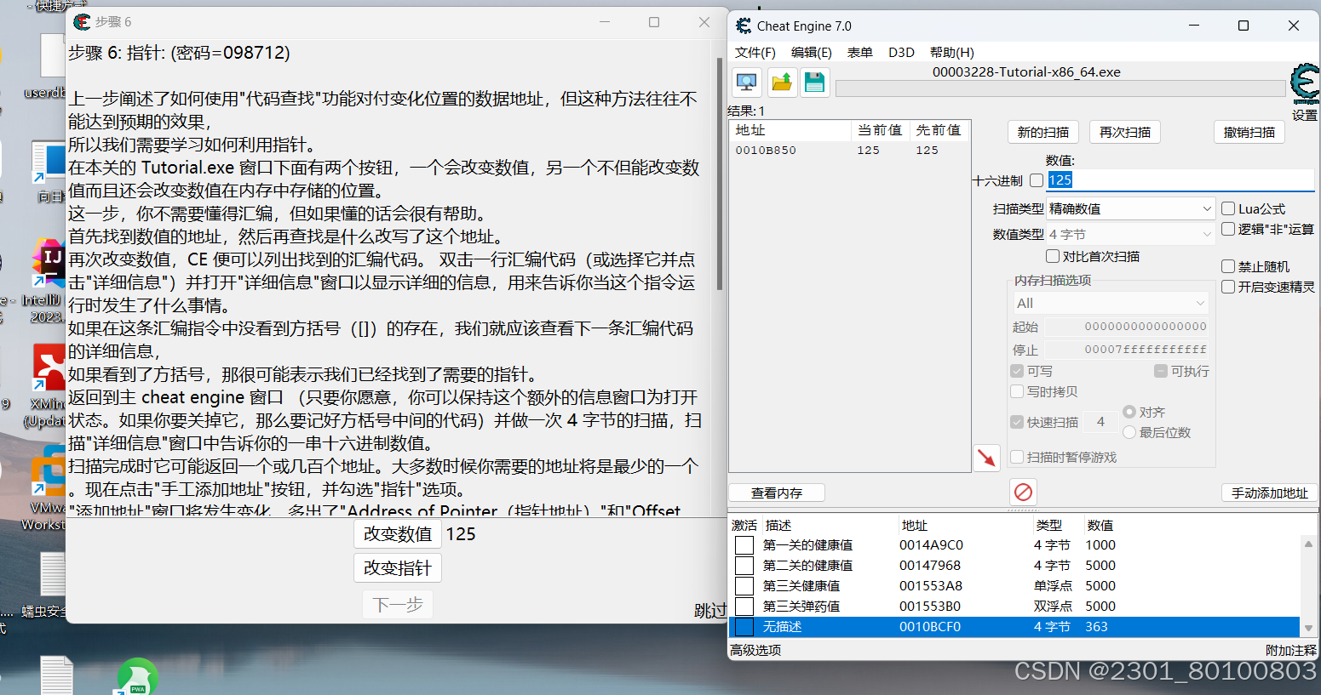Click the red arrow add-to-list icon

tap(986, 458)
